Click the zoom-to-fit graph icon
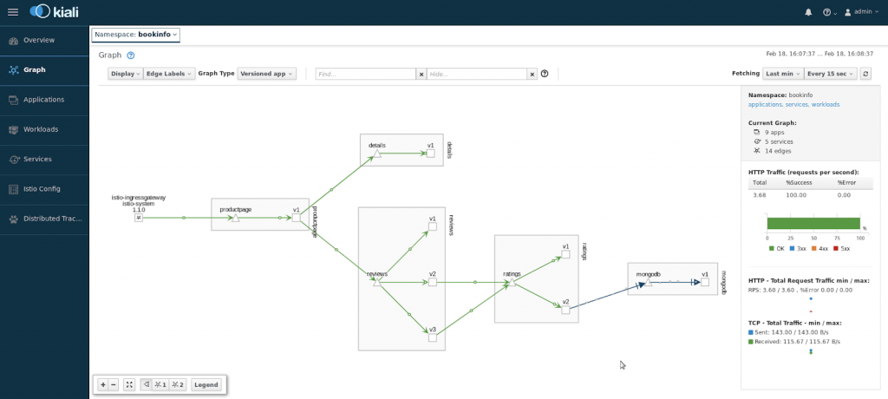 click(x=129, y=384)
